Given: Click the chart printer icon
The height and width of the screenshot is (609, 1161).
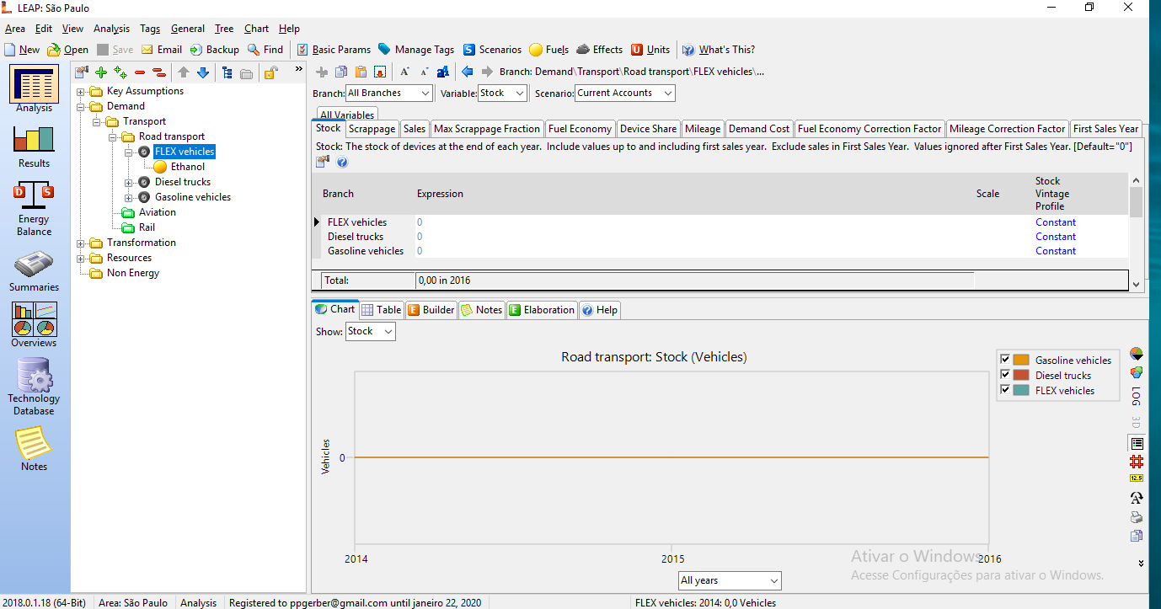Looking at the screenshot, I should coord(1137,517).
